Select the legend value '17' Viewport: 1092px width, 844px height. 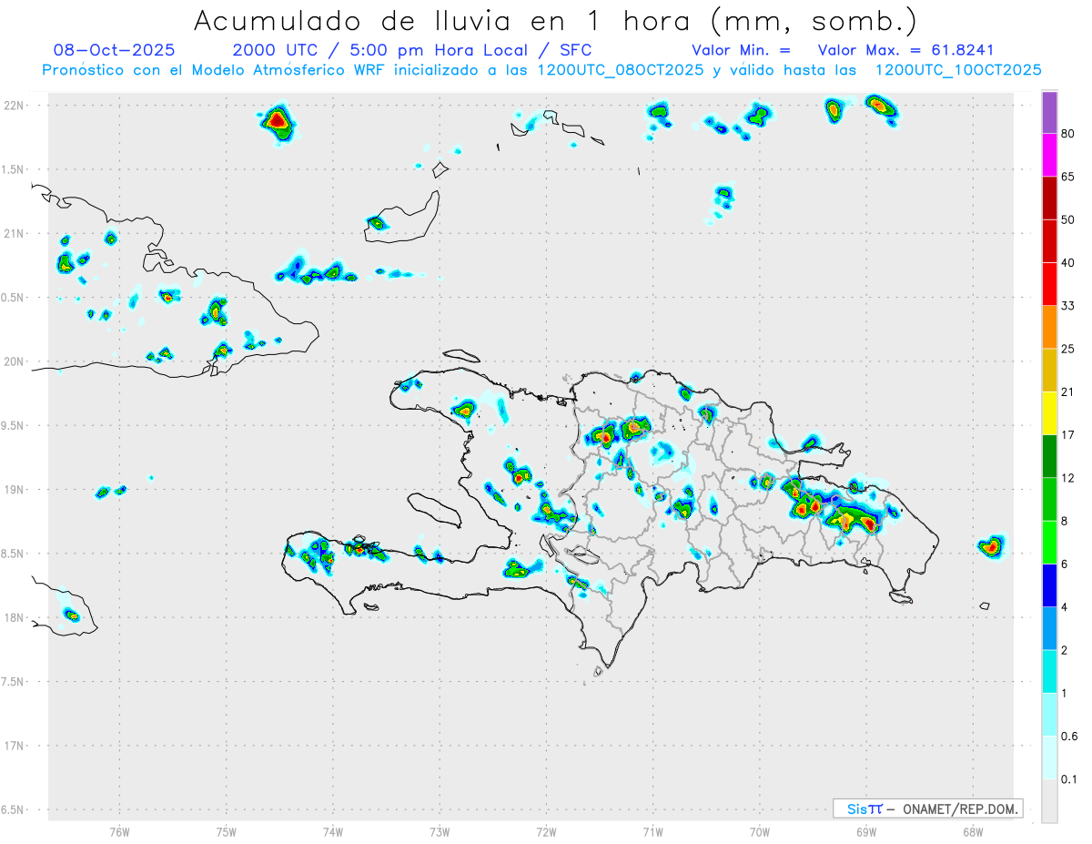click(1069, 434)
